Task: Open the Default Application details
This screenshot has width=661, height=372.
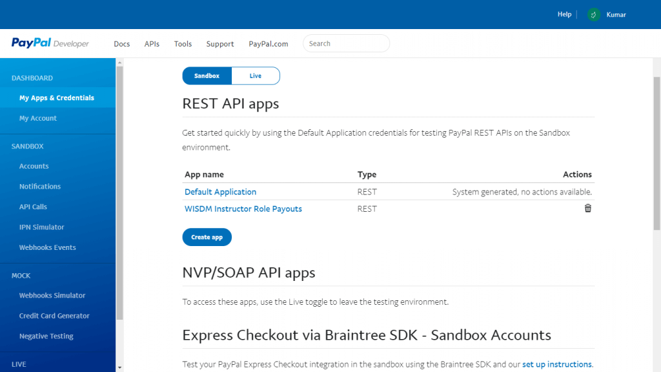Action: 220,191
